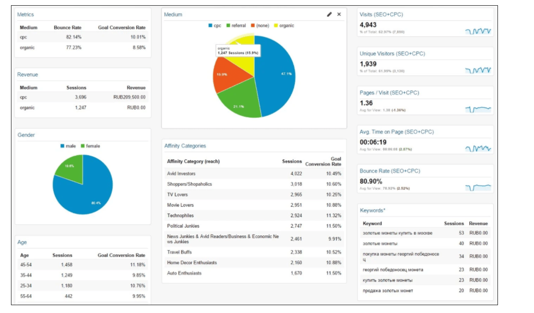Click the Pages / Visit sparkline graph
The image size is (534, 313).
tap(478, 109)
